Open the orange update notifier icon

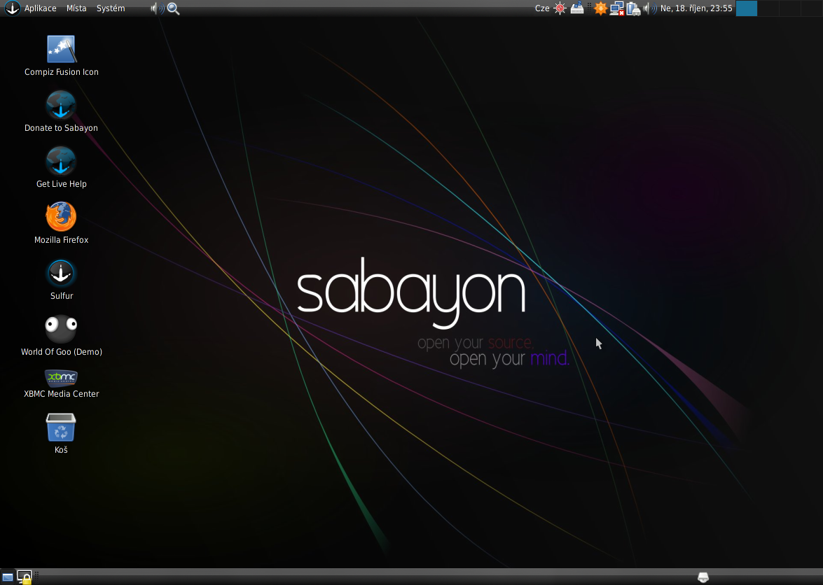click(x=600, y=8)
